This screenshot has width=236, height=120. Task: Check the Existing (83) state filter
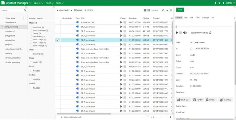[x=31, y=54]
